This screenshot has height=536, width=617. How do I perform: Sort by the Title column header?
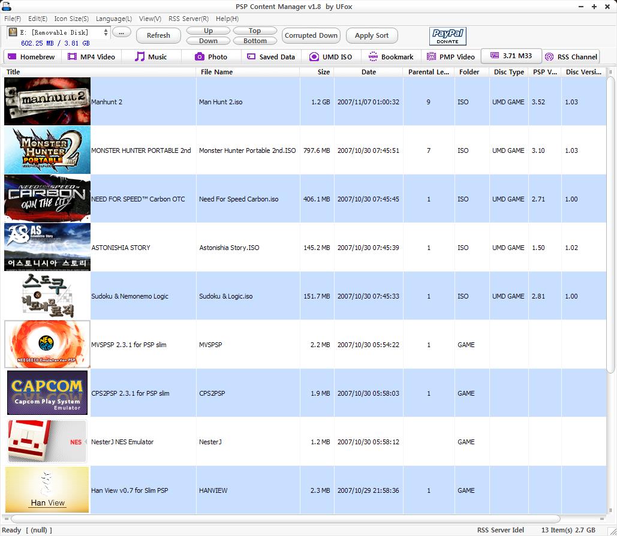99,72
